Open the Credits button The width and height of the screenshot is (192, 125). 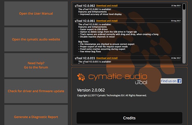coord(129,118)
